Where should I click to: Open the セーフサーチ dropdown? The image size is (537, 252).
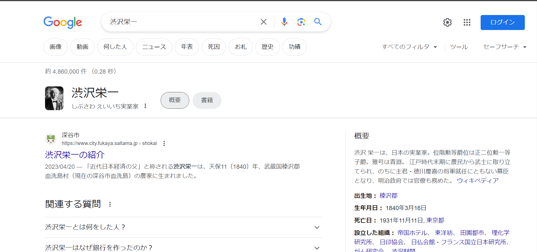point(505,47)
